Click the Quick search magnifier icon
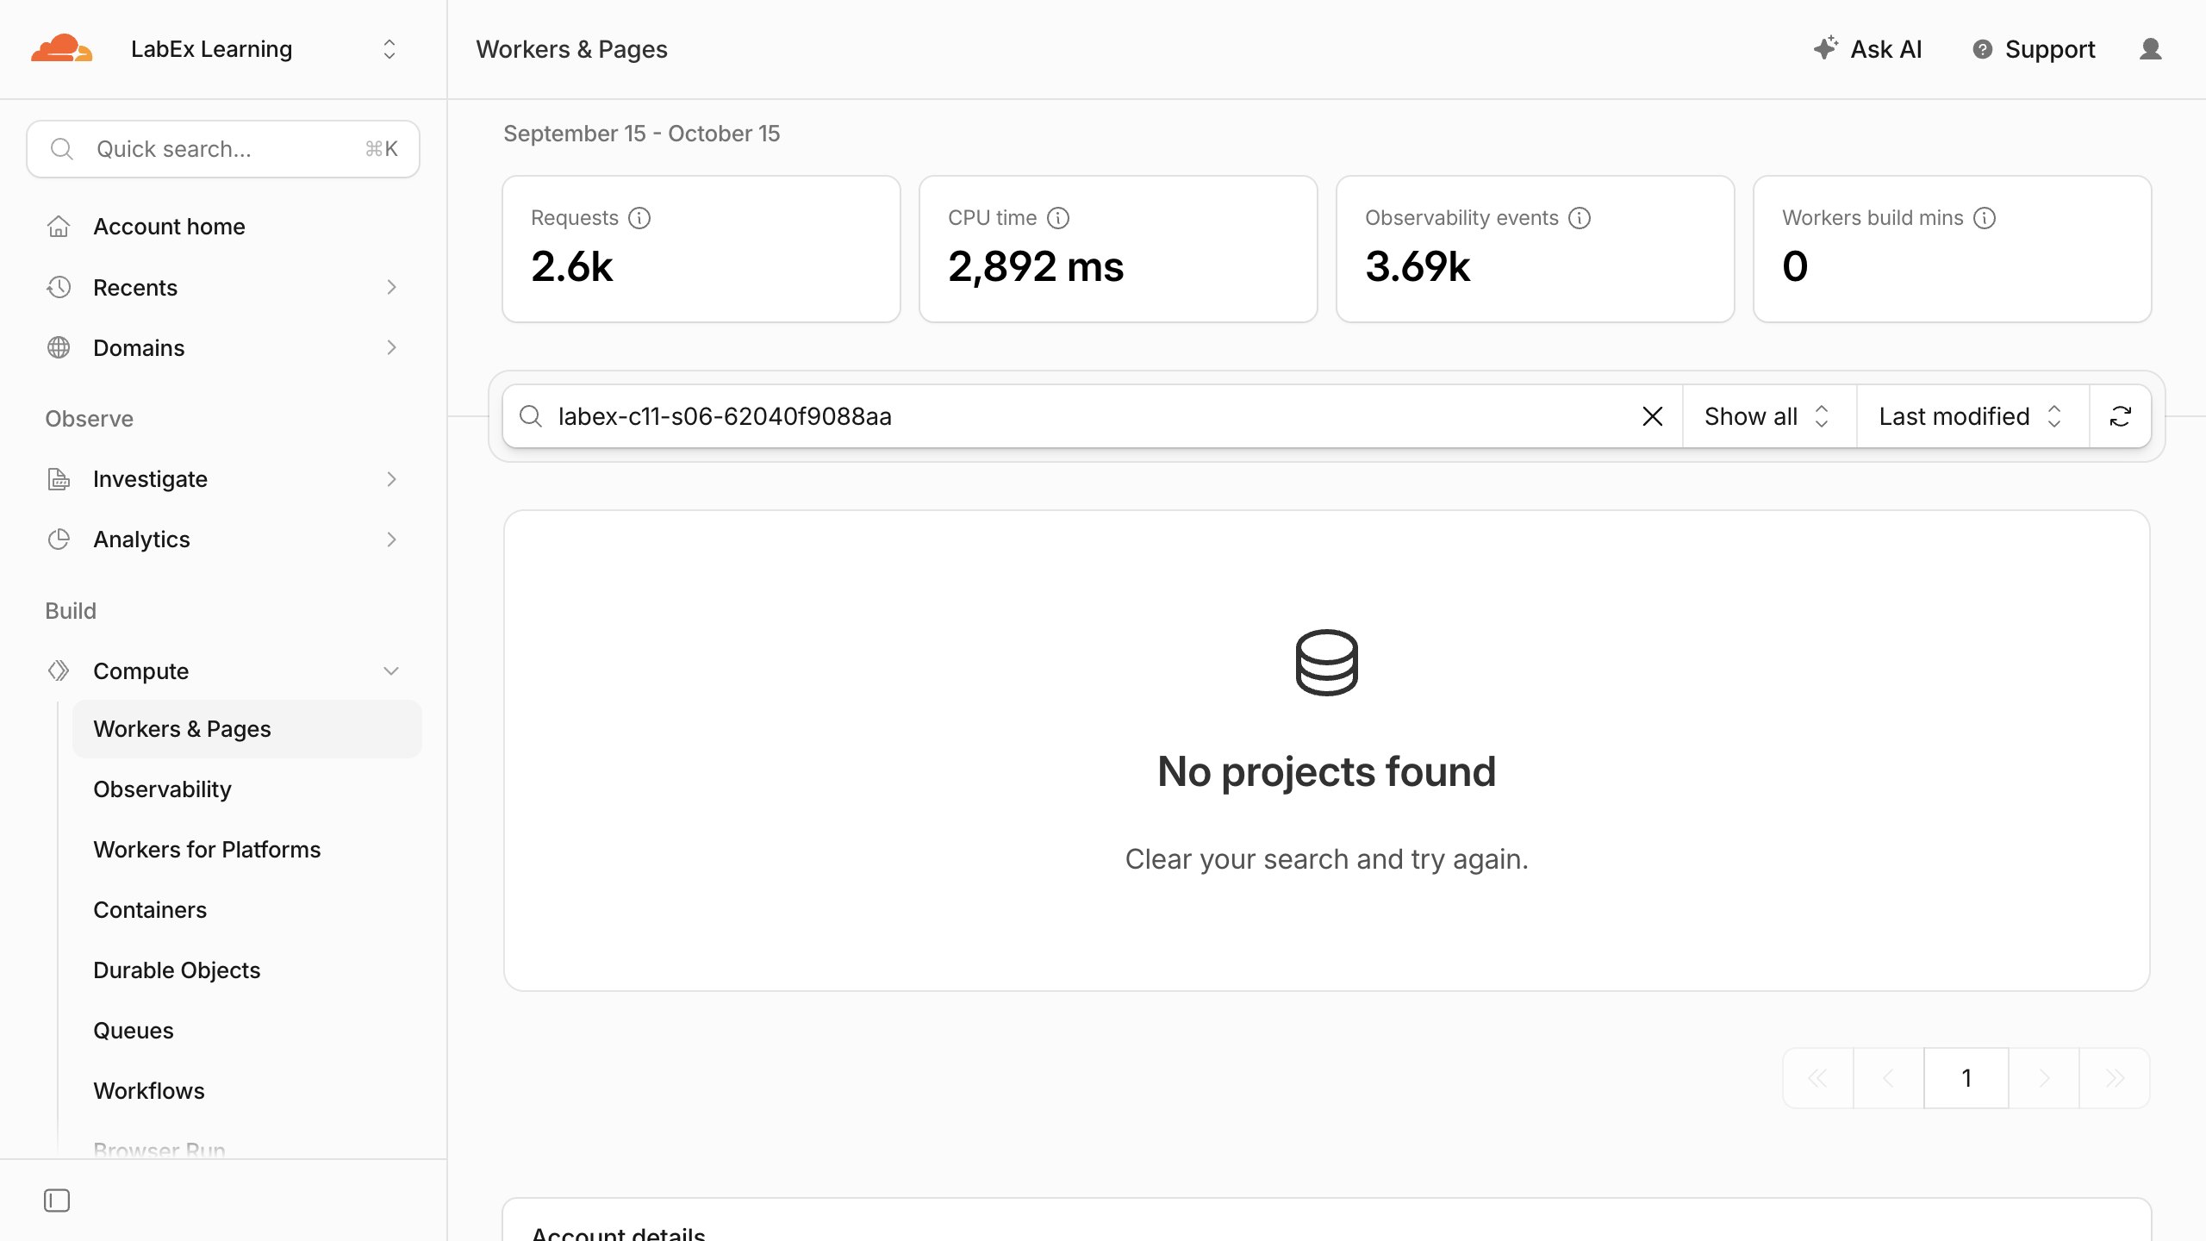 [x=62, y=149]
